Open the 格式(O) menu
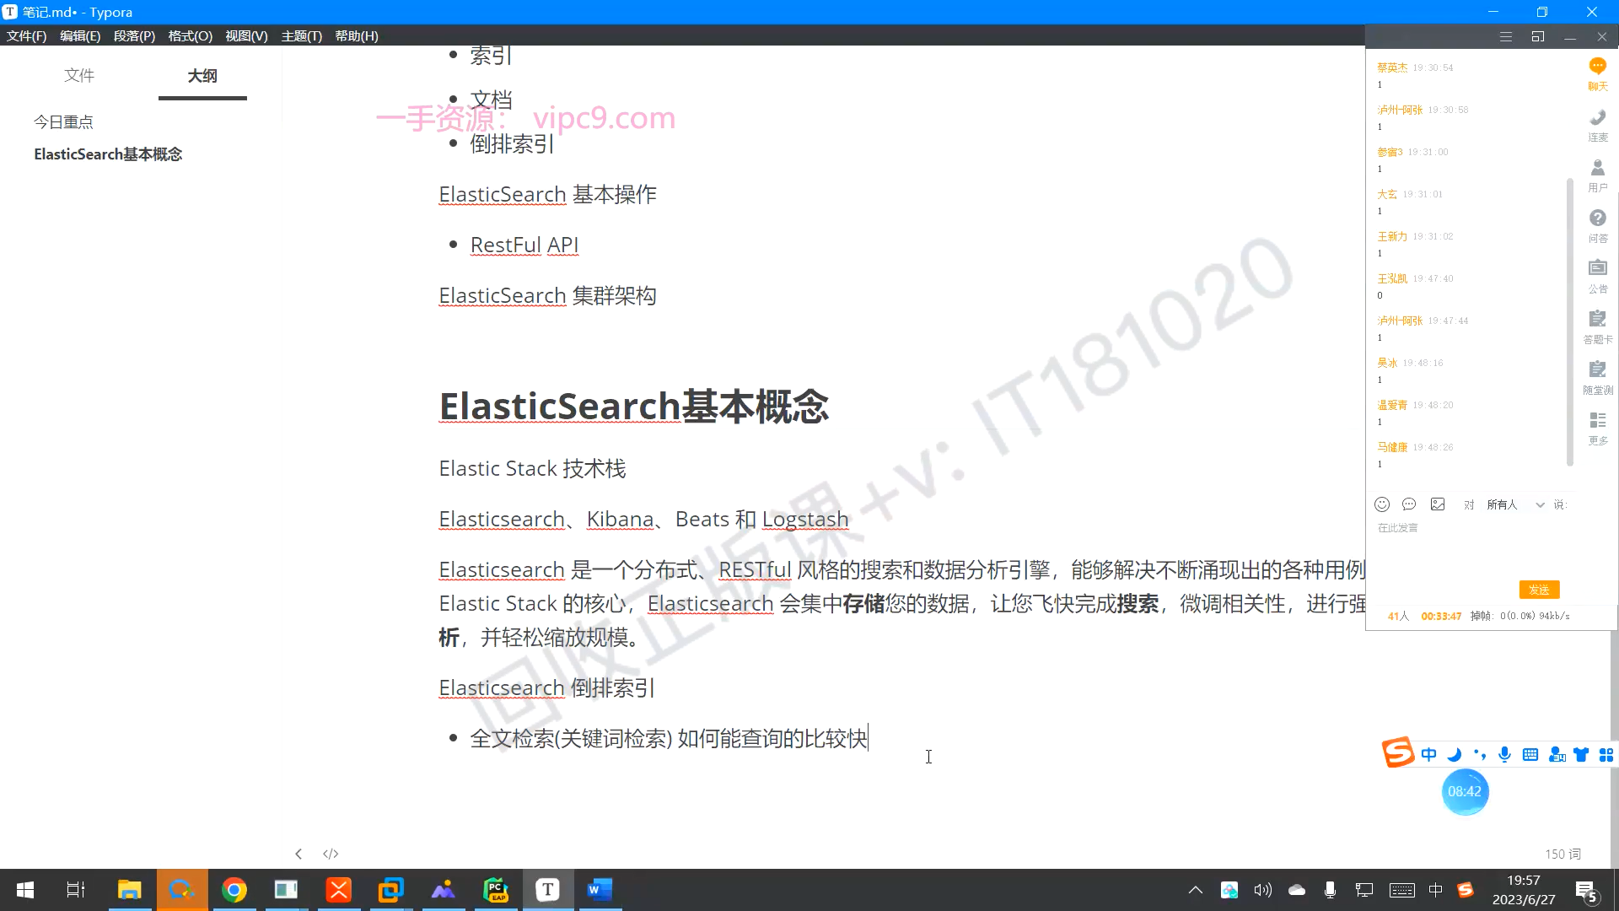 tap(190, 36)
